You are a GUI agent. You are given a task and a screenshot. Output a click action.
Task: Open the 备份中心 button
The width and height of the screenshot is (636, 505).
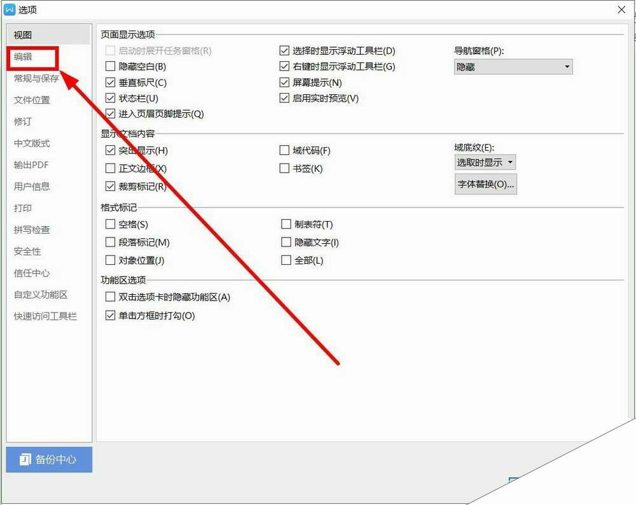[49, 460]
